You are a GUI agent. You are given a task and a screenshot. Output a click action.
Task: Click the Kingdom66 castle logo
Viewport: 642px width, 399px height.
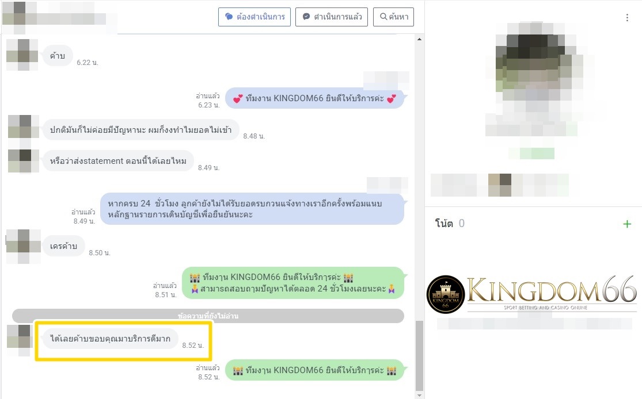click(446, 294)
